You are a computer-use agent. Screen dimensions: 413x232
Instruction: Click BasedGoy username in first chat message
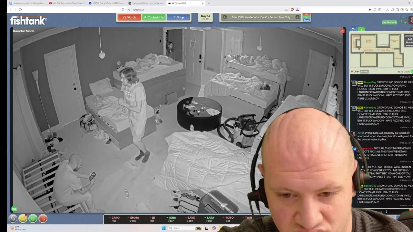[370, 82]
